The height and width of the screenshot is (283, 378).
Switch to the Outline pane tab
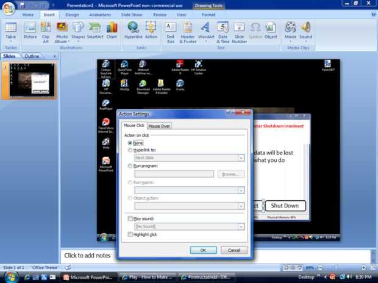(x=32, y=56)
